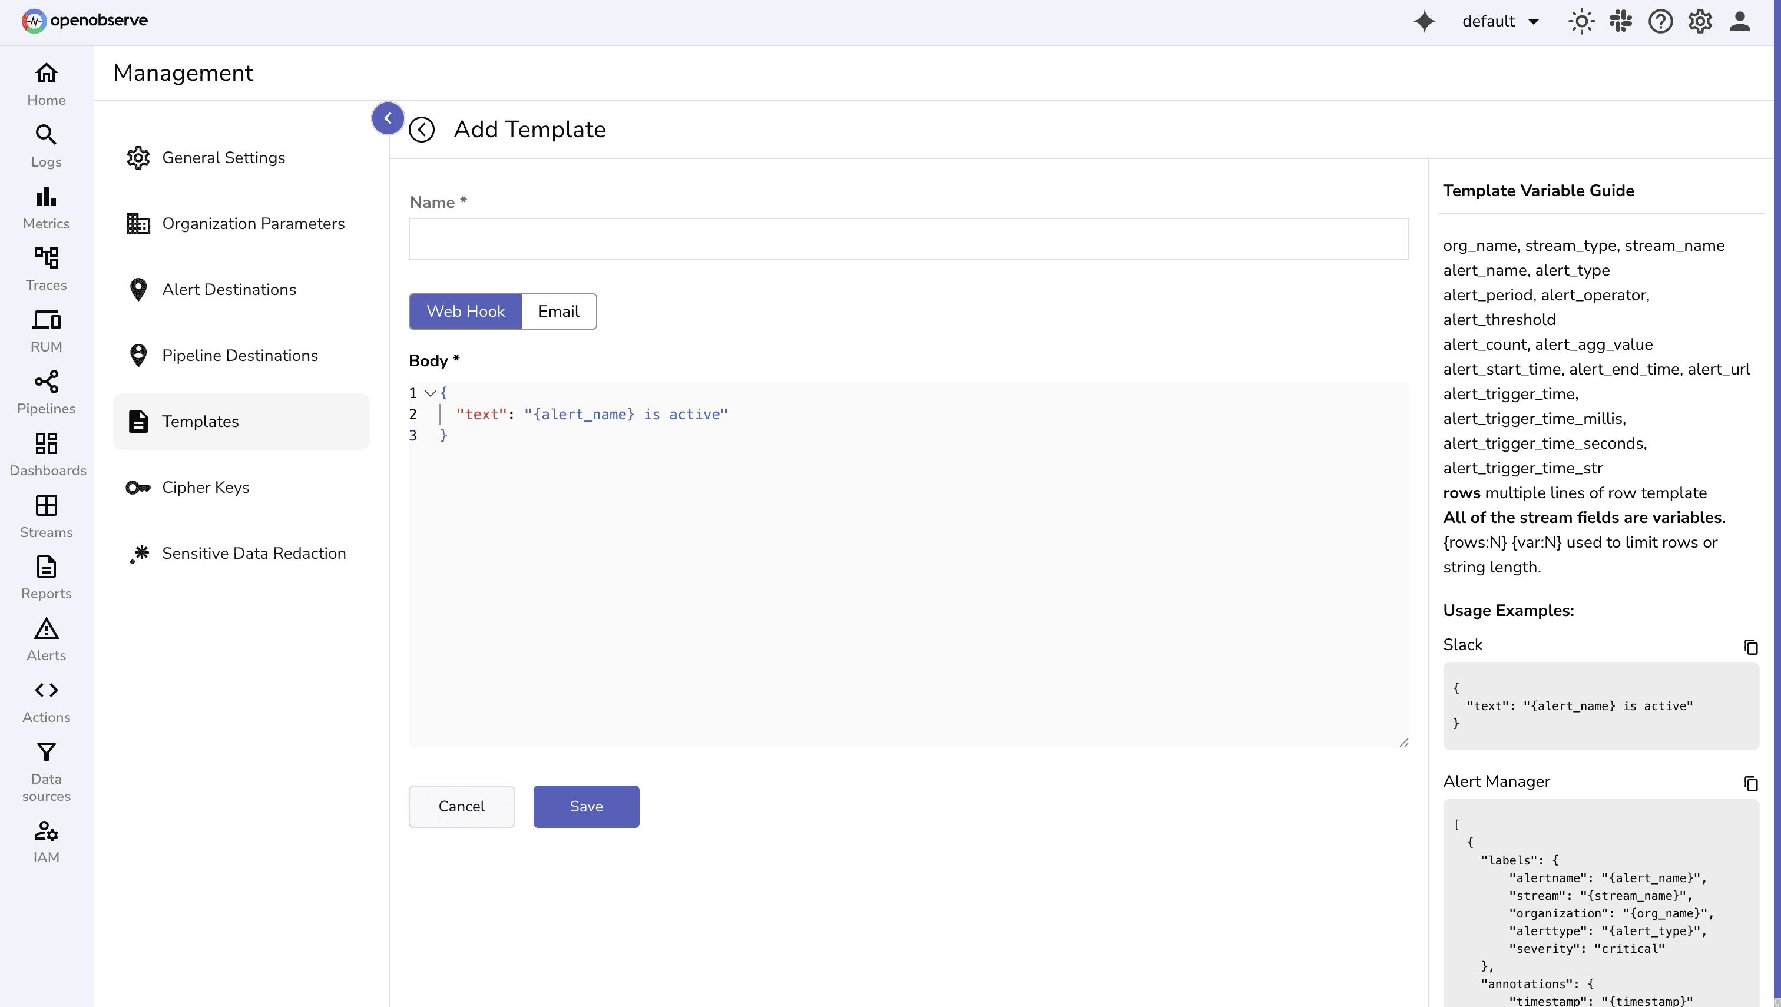Open the Traces section
This screenshot has height=1007, width=1781.
coord(46,268)
